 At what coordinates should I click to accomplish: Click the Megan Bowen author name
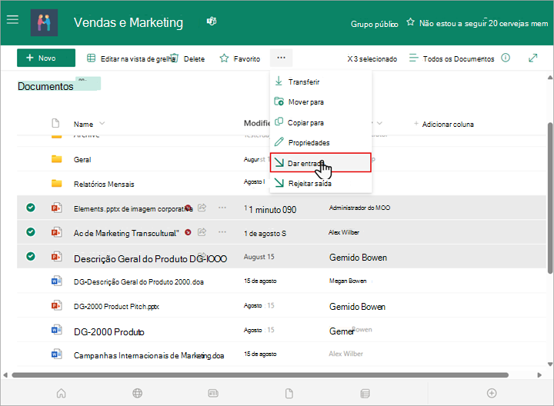tap(348, 281)
